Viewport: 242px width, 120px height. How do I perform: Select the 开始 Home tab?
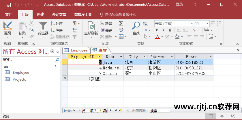click(25, 14)
